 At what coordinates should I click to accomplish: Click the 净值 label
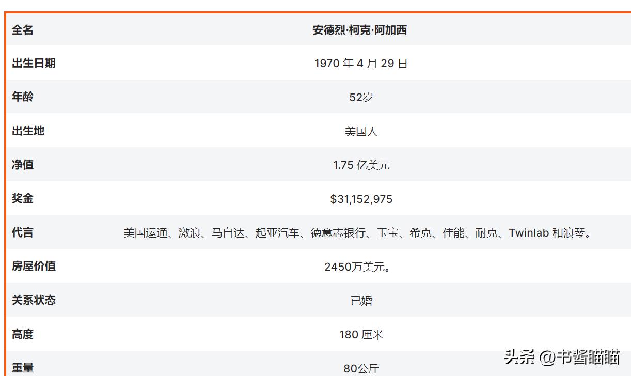click(x=23, y=165)
